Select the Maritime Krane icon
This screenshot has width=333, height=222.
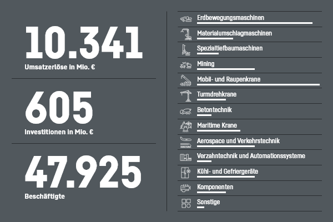(x=185, y=127)
